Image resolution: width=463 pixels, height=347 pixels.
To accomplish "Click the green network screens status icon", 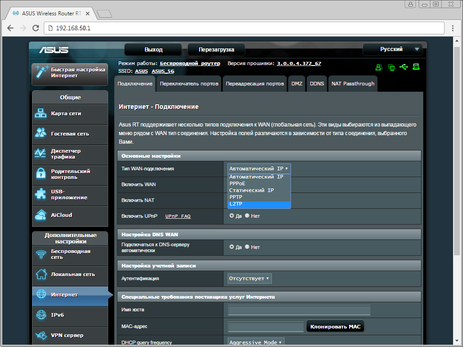I will [x=391, y=67].
